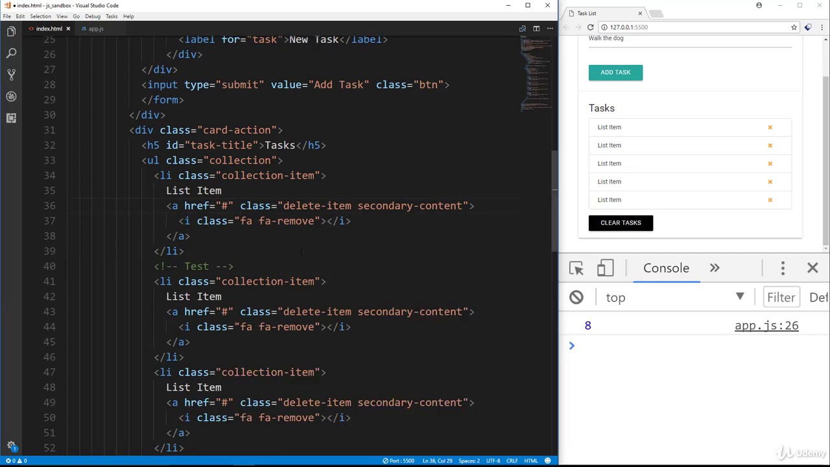Click Port : 5500 live server status
The width and height of the screenshot is (830, 467).
point(399,461)
